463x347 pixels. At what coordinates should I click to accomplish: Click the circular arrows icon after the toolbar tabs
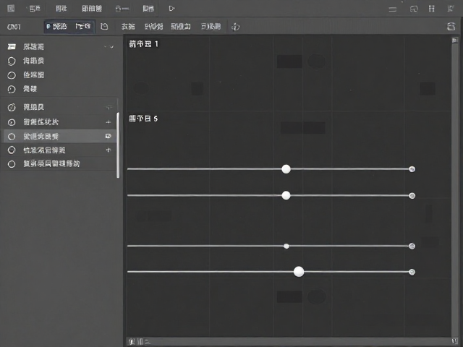click(x=235, y=27)
